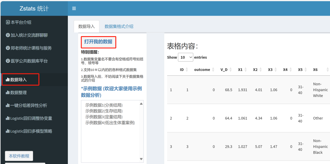Image resolution: width=330 pixels, height=164 pixels.
Task: Click the 本软件教程 button
Action: tap(19, 156)
